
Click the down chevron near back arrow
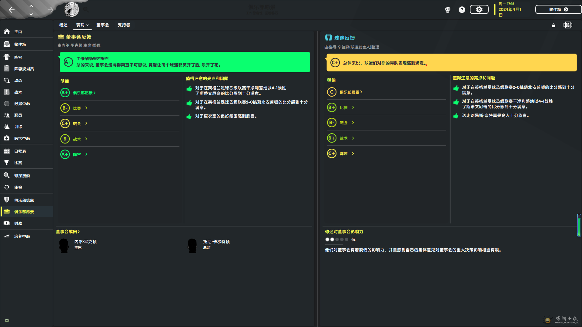(x=31, y=14)
